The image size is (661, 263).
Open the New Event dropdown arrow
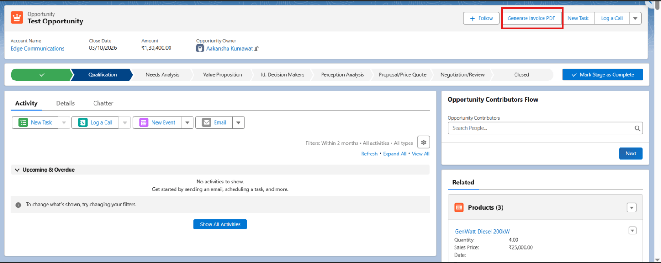tap(187, 123)
